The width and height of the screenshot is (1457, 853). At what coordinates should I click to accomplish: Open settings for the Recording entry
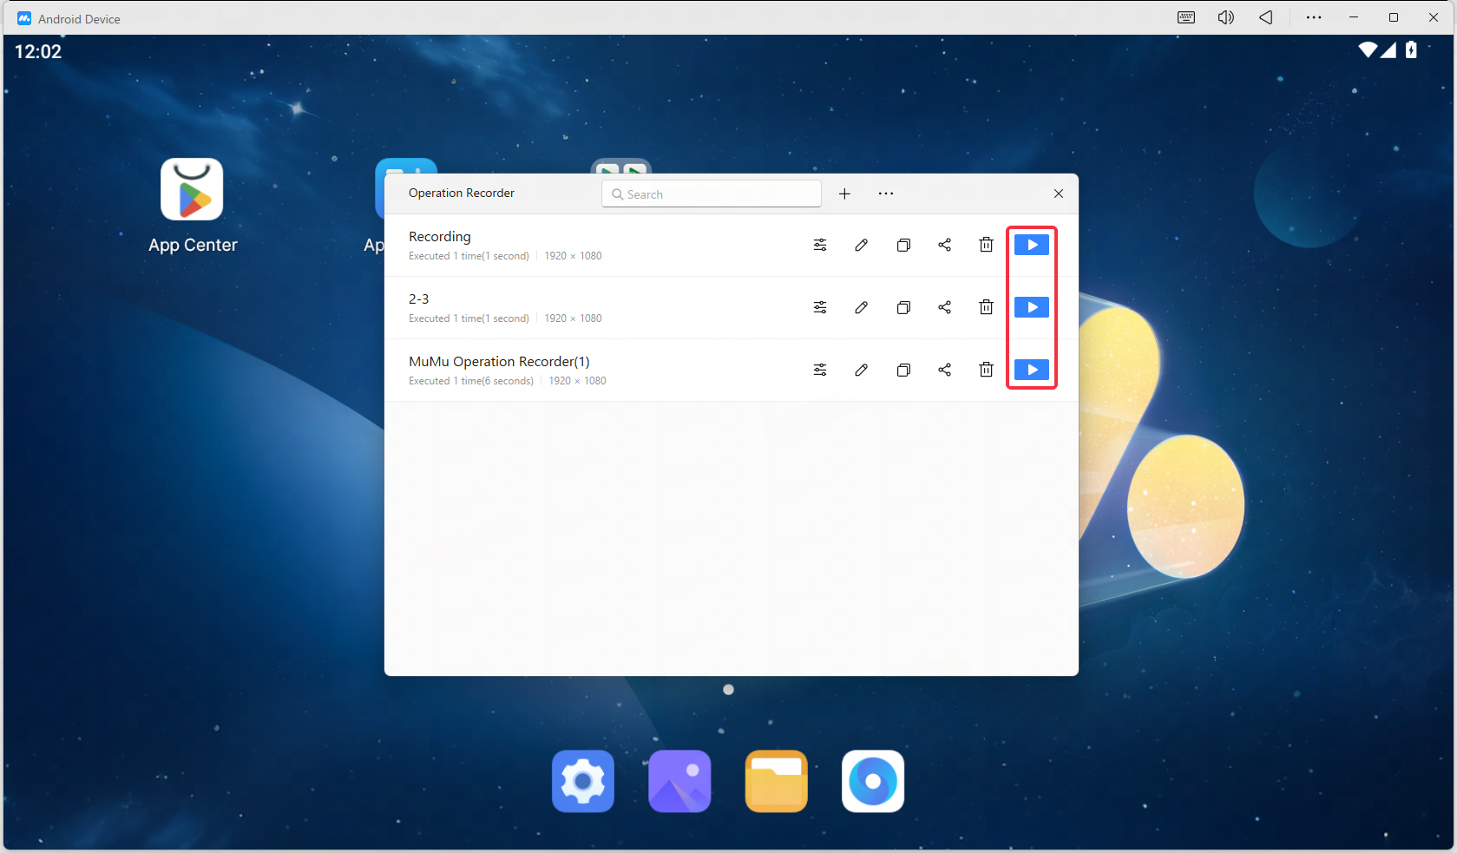tap(820, 245)
